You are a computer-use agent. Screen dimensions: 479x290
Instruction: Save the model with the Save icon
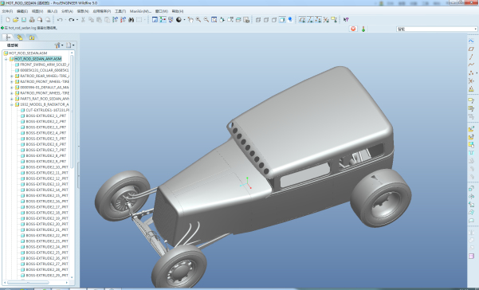[x=24, y=20]
